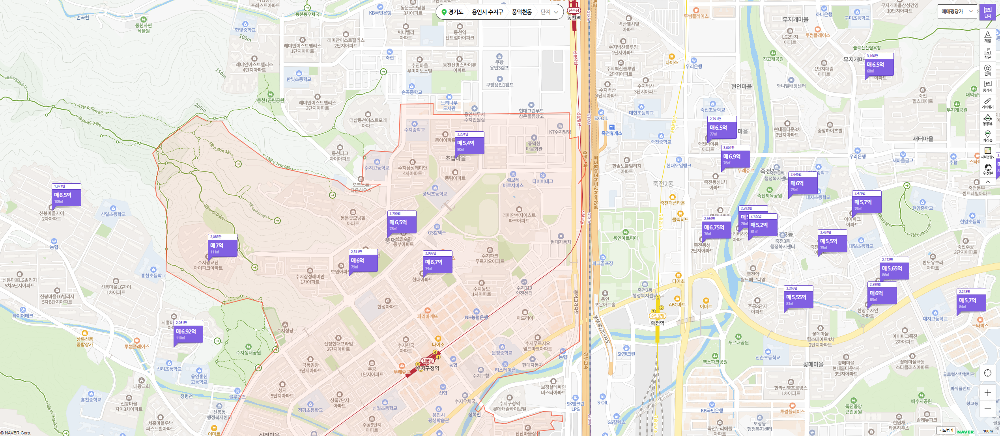Open the 항공뷰 aerial view

[x=987, y=120]
